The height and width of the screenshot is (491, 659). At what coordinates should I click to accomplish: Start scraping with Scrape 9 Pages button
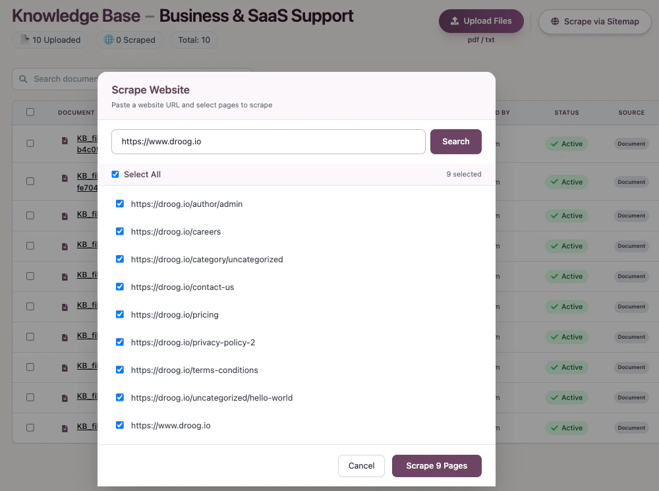(x=437, y=466)
